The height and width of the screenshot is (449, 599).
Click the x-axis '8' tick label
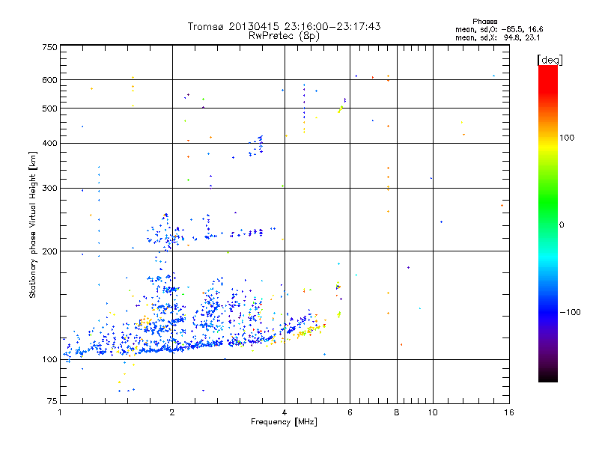(397, 412)
